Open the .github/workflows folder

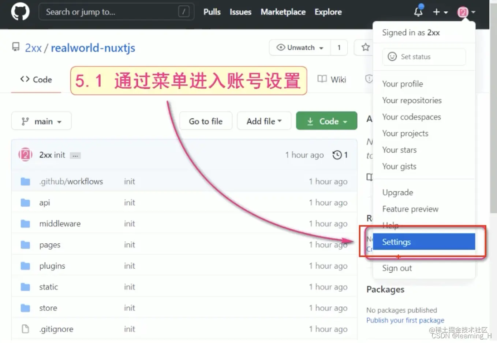[x=71, y=181]
